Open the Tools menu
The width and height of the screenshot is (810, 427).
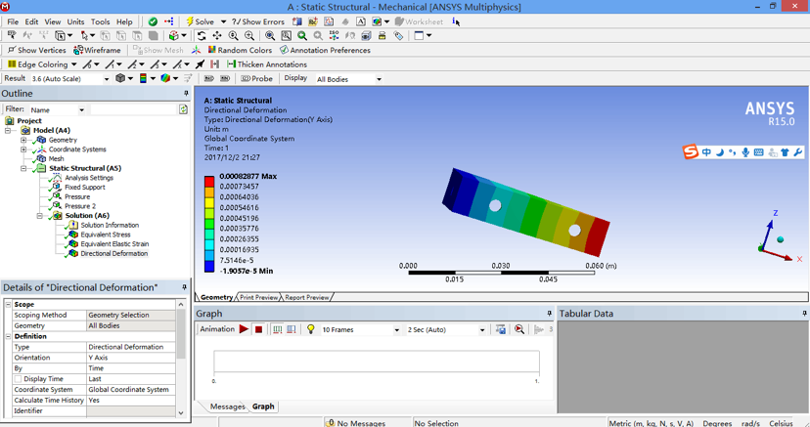coord(100,21)
